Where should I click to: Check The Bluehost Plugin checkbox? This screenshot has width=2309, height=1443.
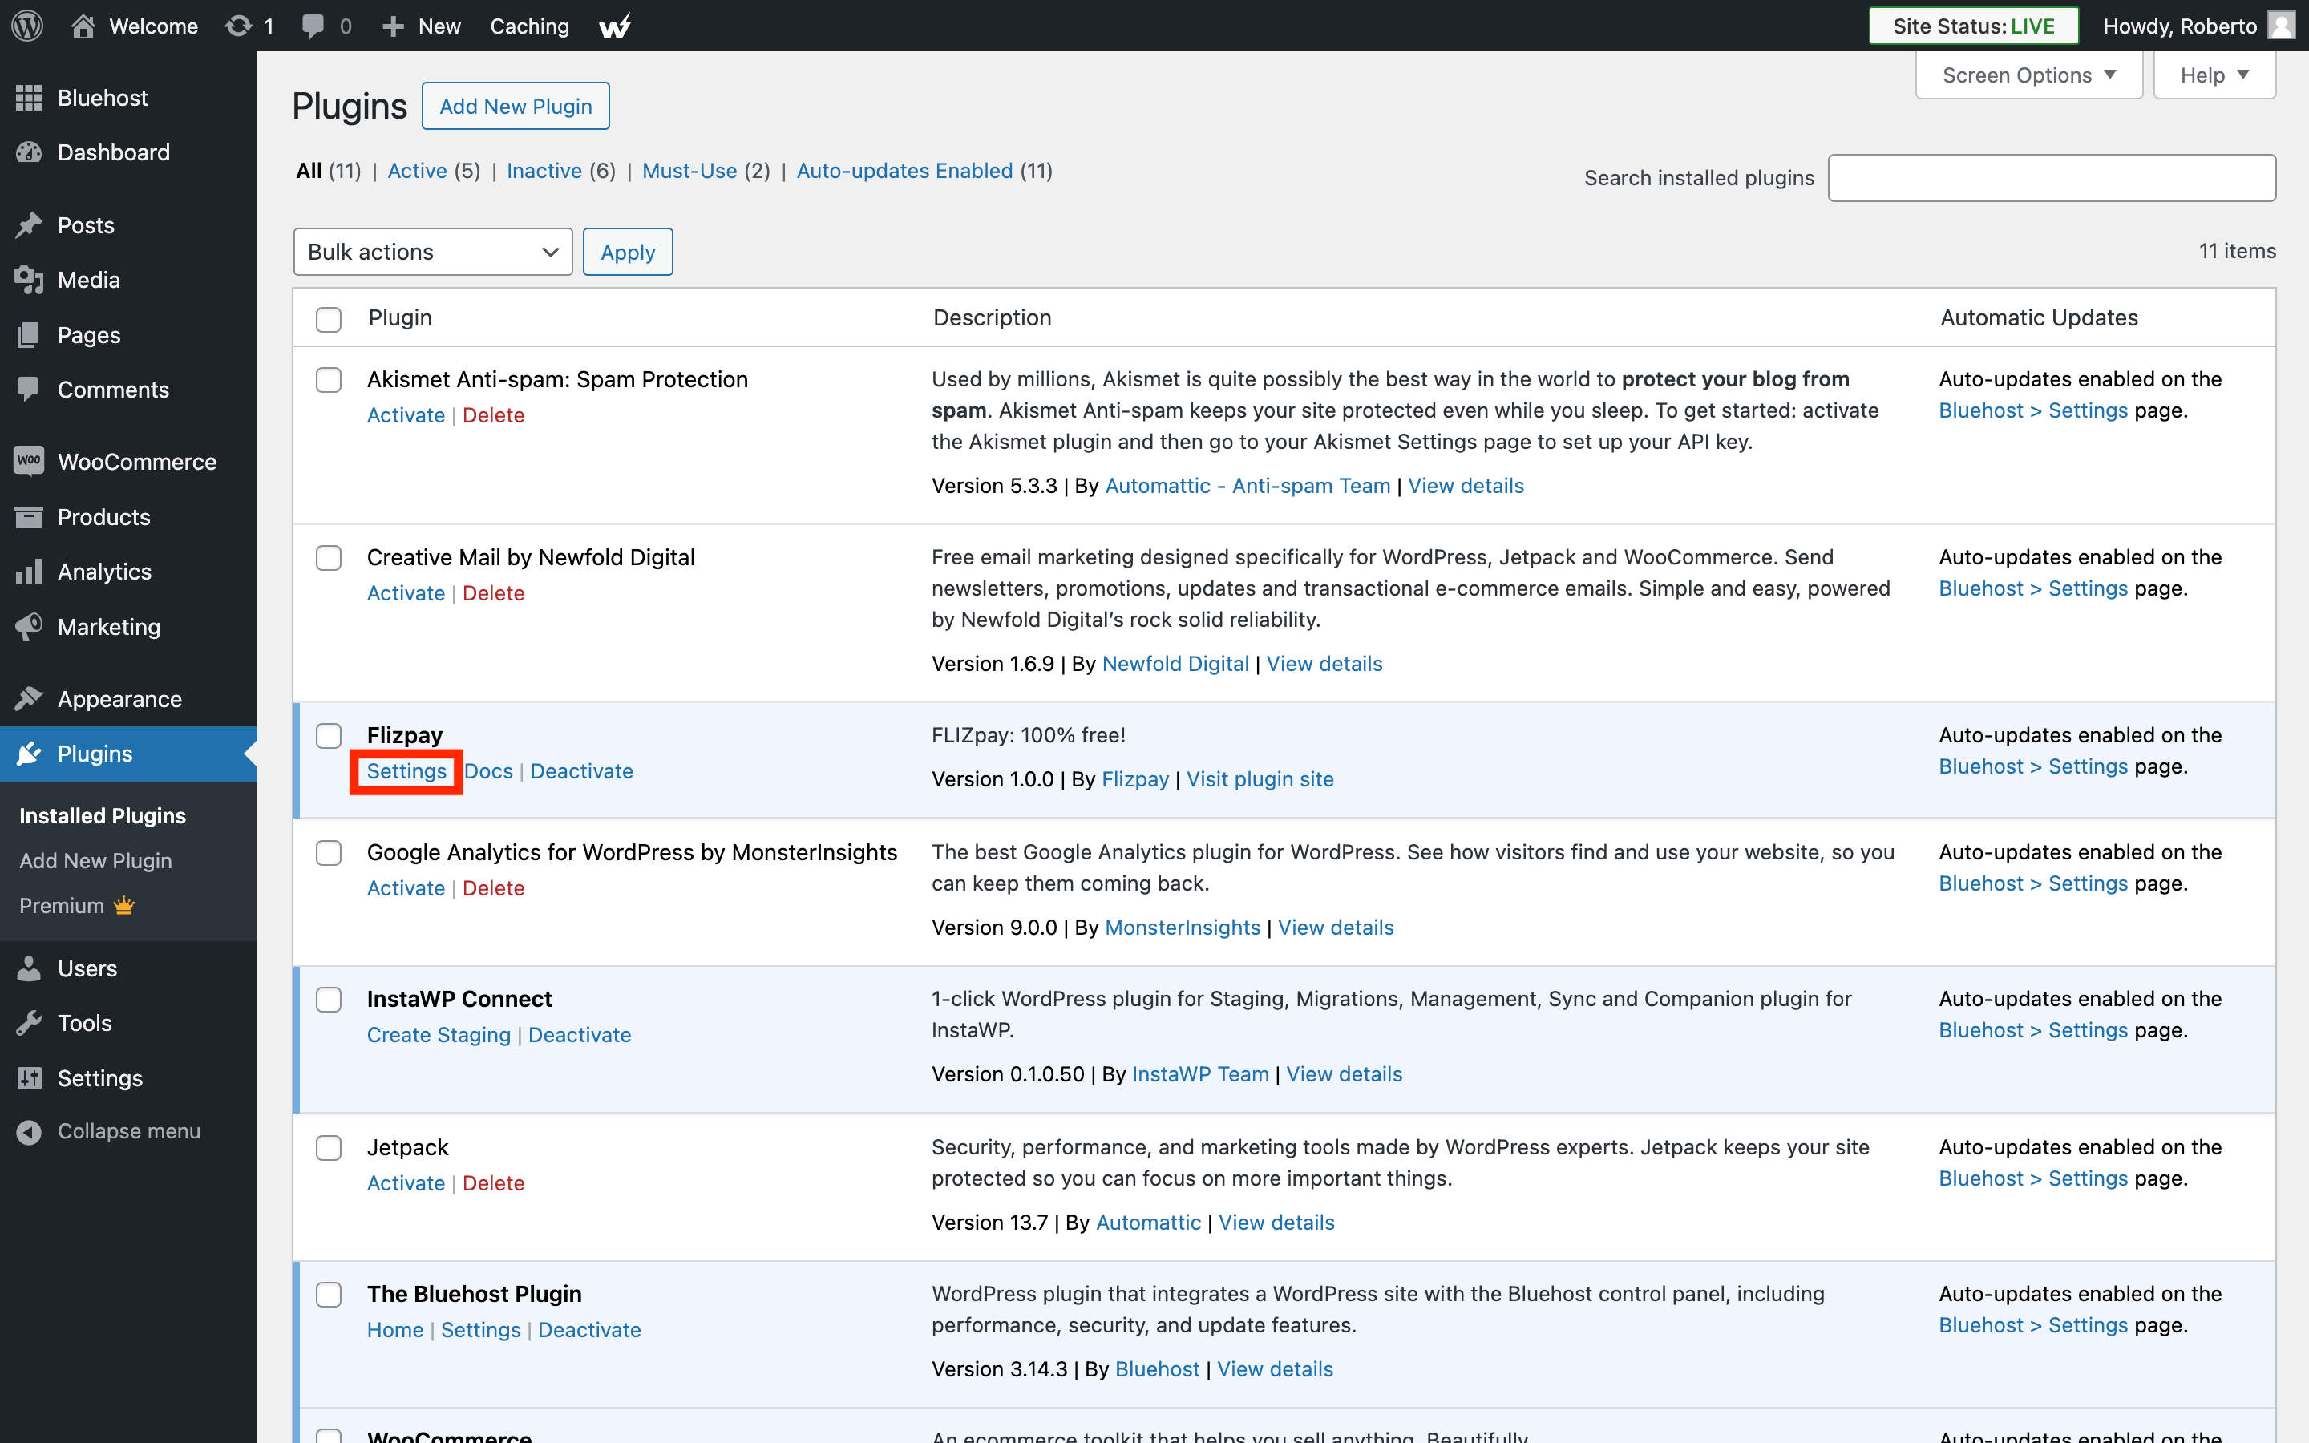click(328, 1294)
